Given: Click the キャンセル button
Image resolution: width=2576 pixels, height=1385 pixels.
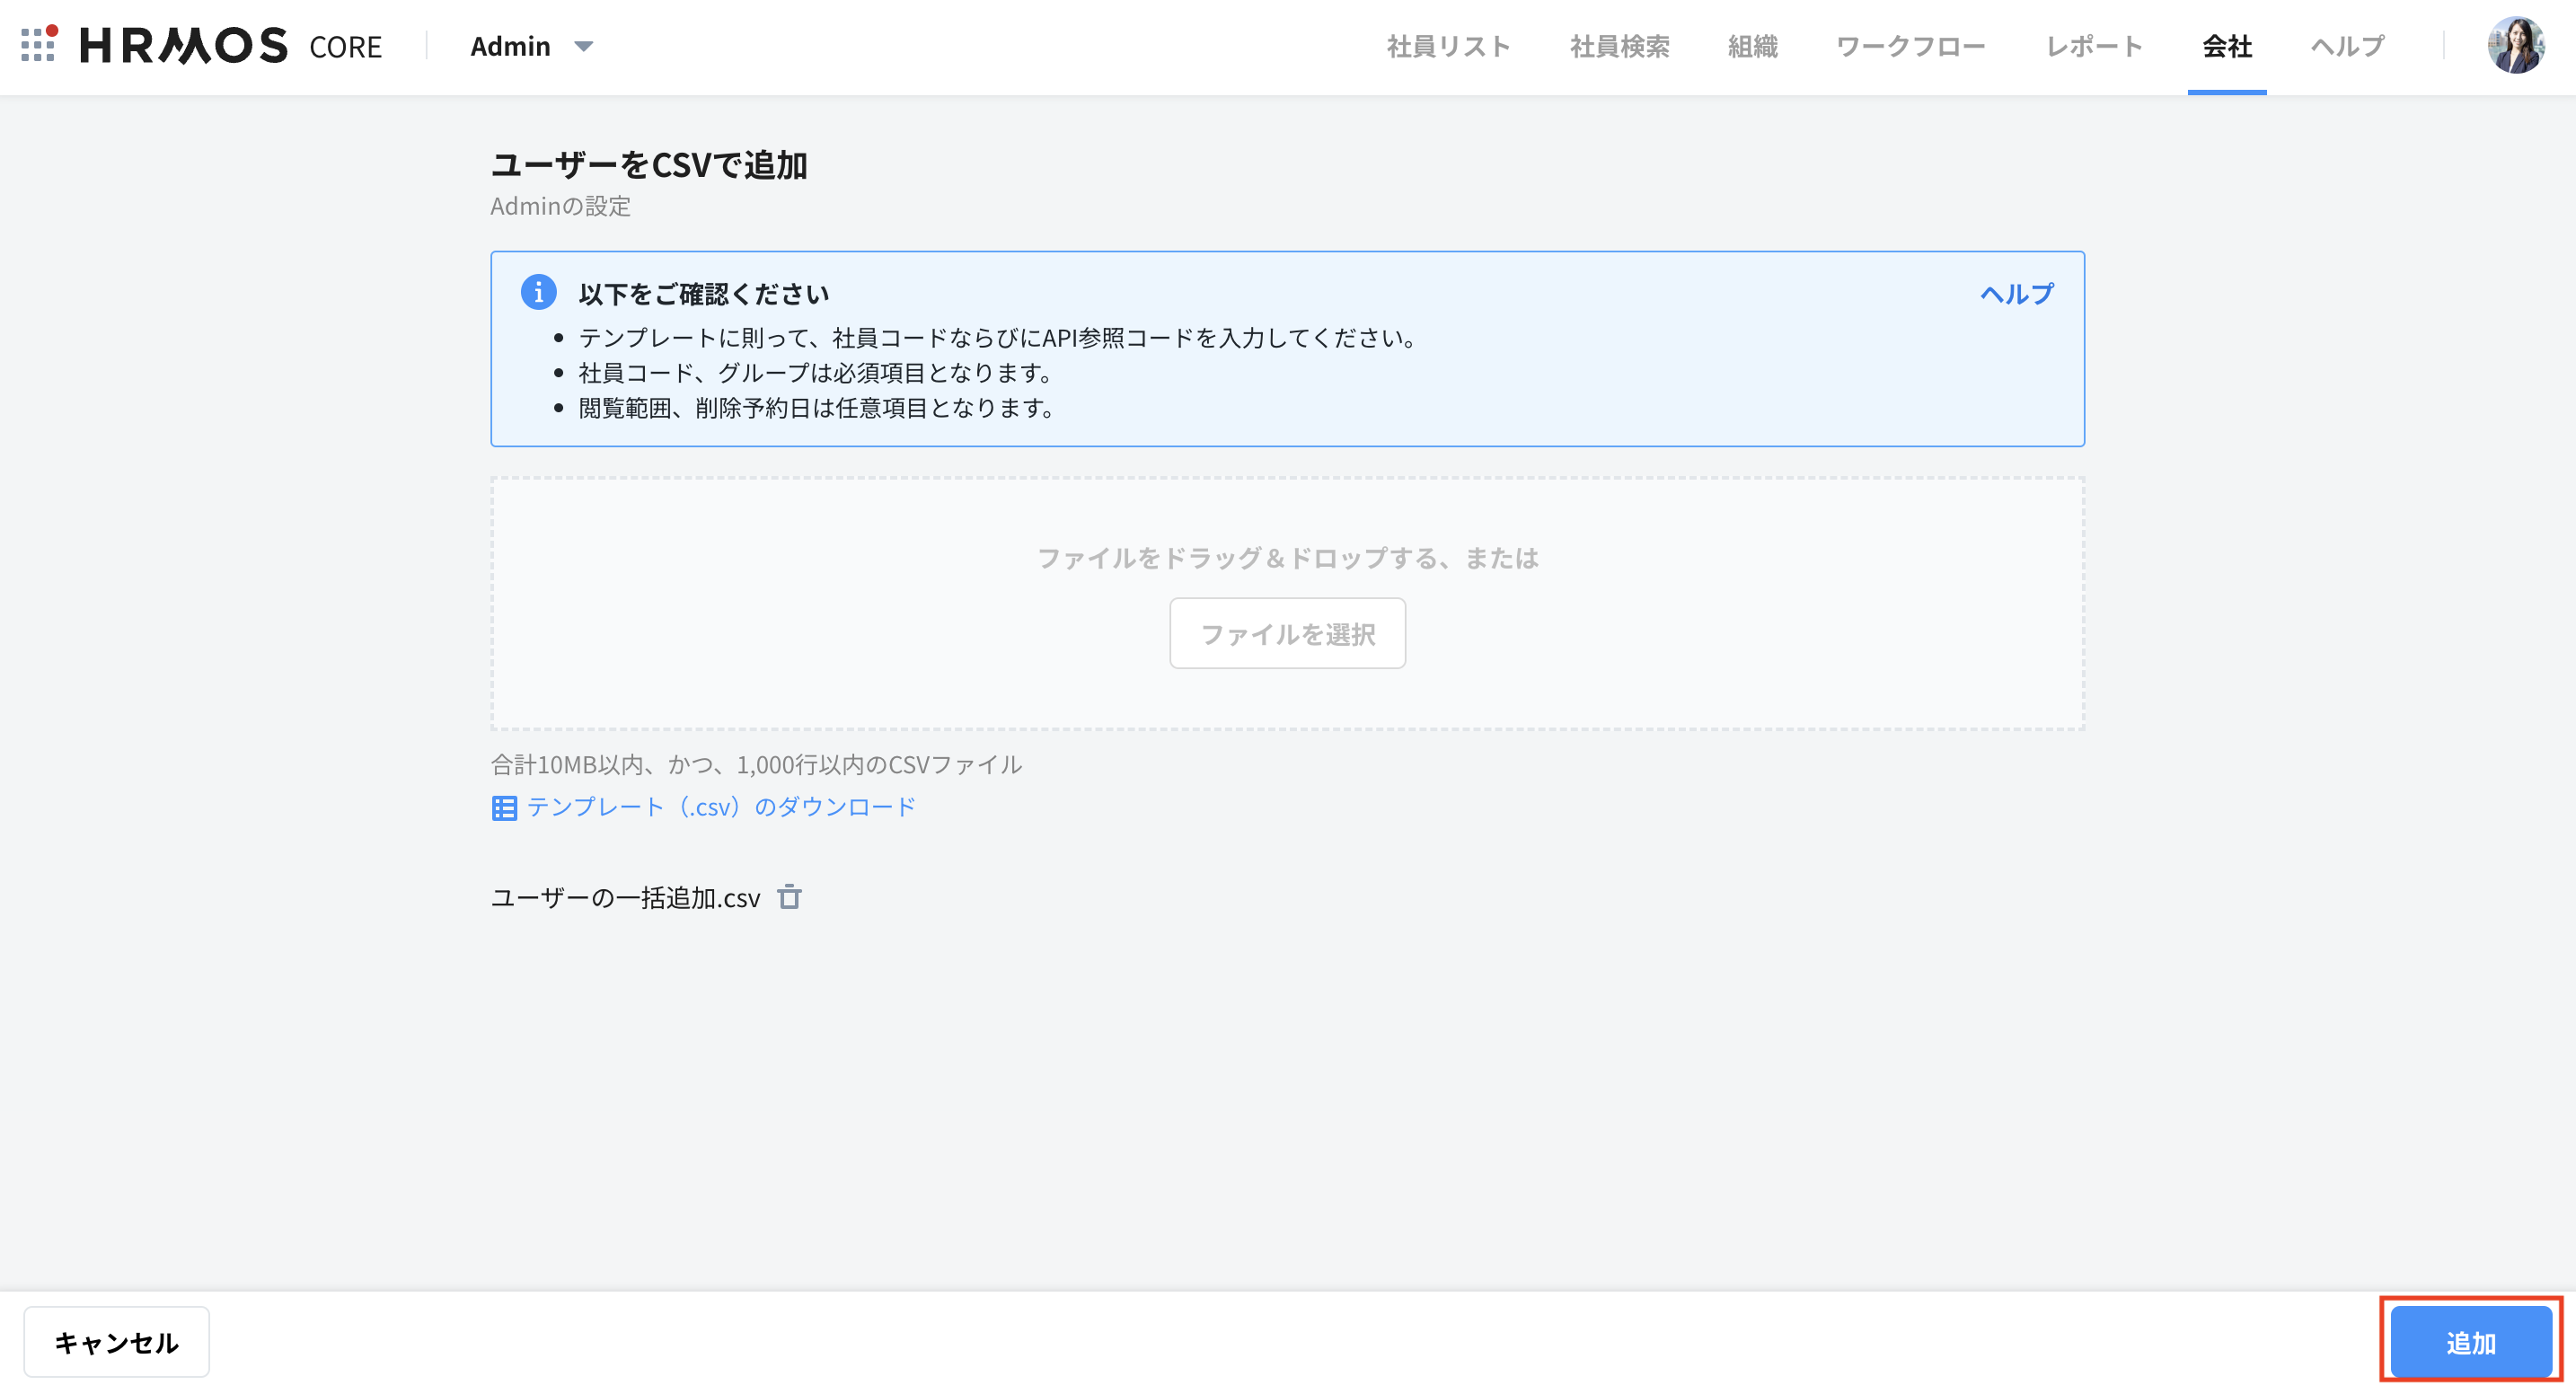Looking at the screenshot, I should [117, 1341].
